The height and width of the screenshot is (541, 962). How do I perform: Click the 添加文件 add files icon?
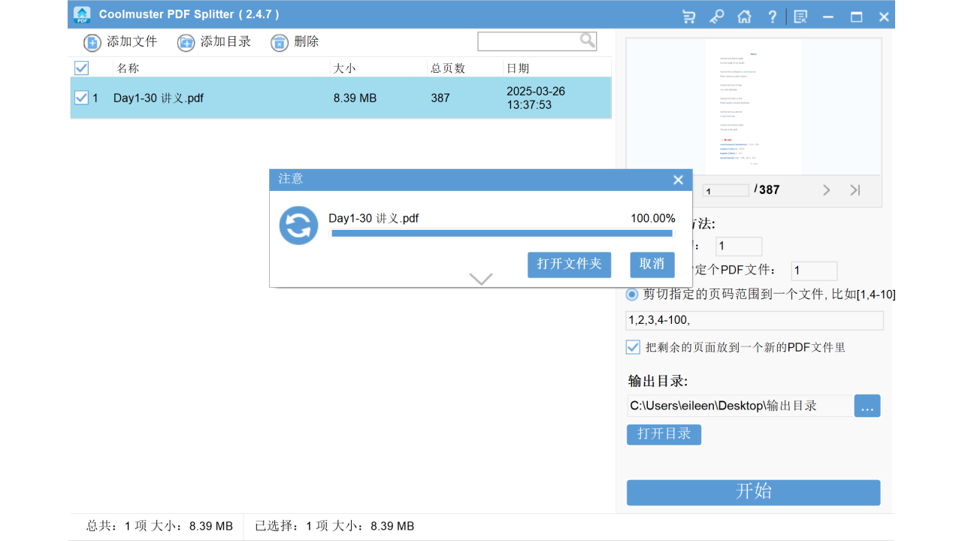pos(92,43)
